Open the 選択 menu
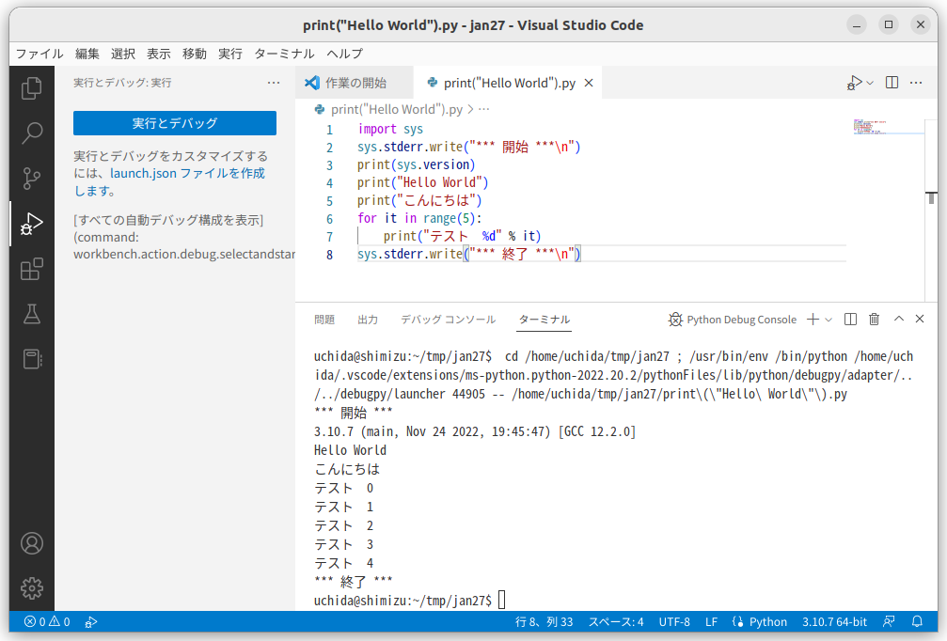 point(122,54)
